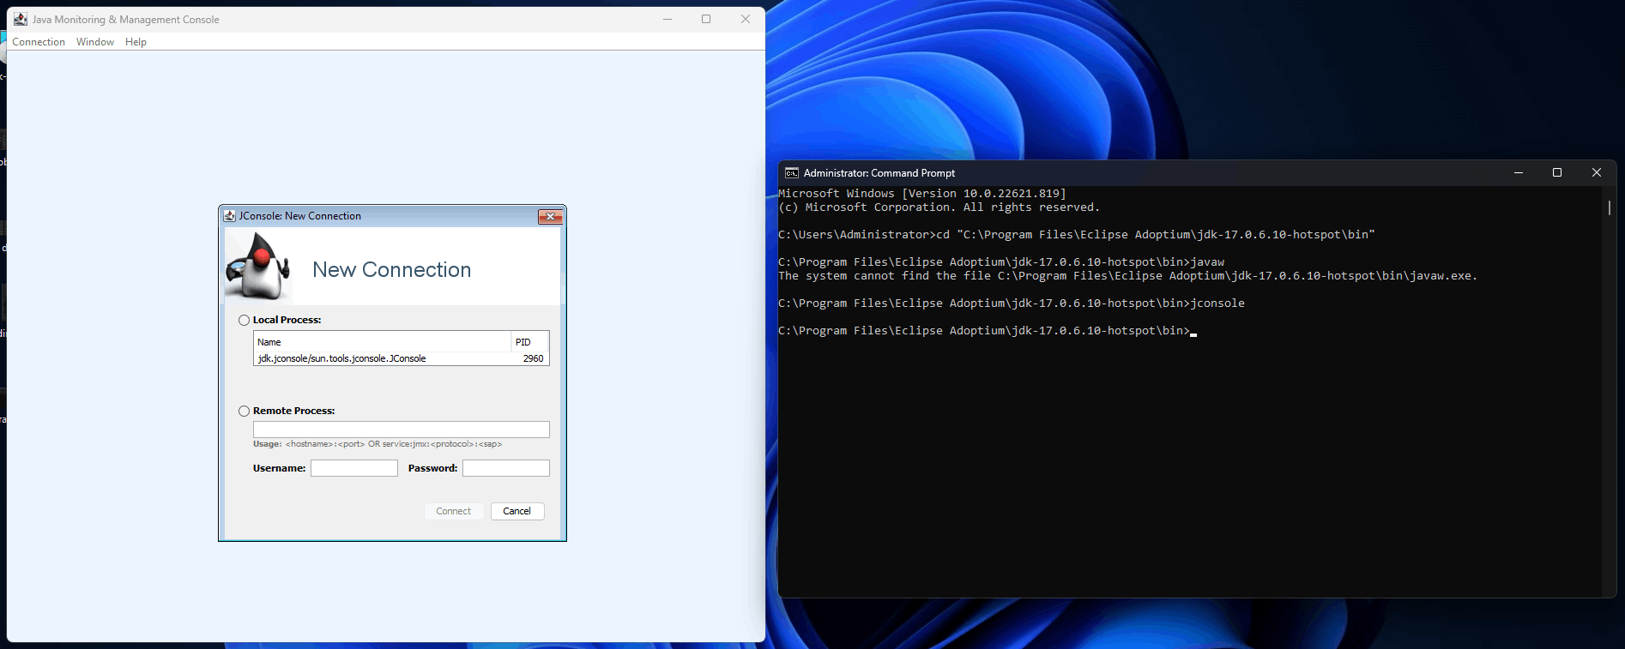1625x649 pixels.
Task: Close the JConsole New Connection dialog
Action: click(x=550, y=216)
